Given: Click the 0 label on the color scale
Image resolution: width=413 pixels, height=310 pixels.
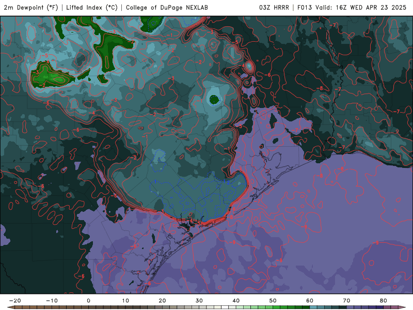Looking at the screenshot, I should [x=88, y=301].
